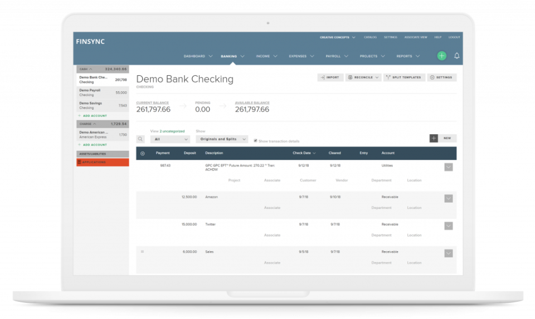The image size is (535, 319).
Task: Open the Applications section
Action: [x=103, y=162]
